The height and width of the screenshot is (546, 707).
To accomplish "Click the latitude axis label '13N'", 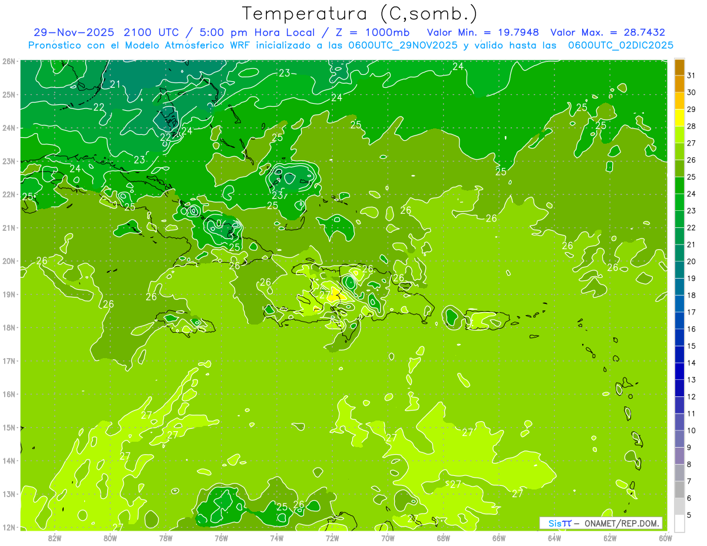I will 8,494.
